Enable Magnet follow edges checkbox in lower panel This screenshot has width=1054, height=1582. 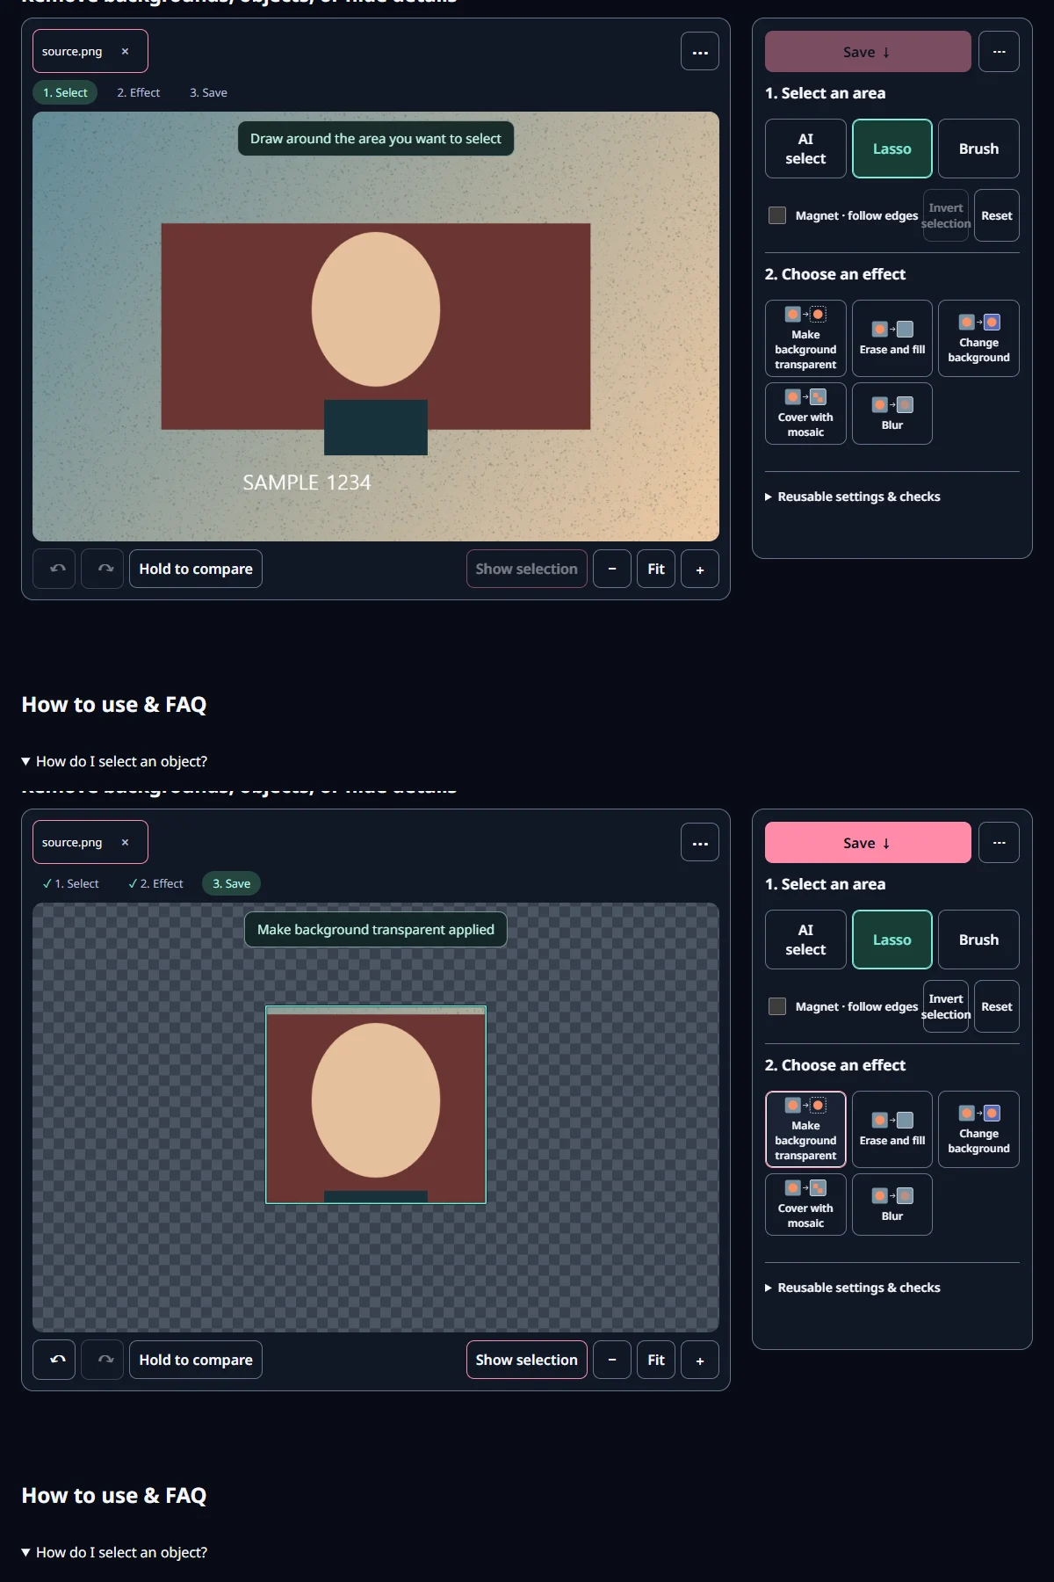pos(777,1006)
